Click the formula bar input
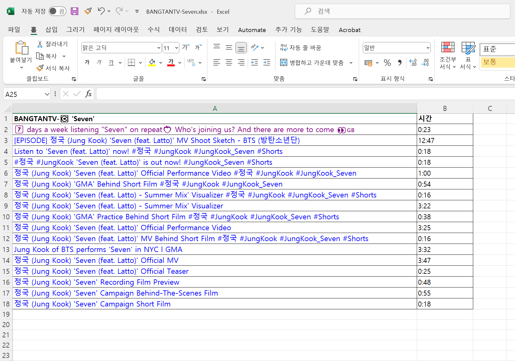 [x=306, y=94]
